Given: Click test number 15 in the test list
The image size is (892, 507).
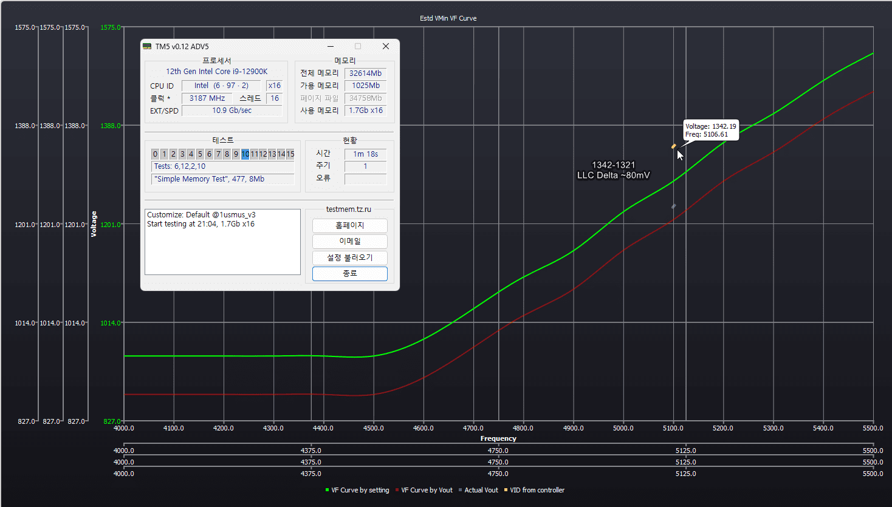Looking at the screenshot, I should pyautogui.click(x=290, y=154).
